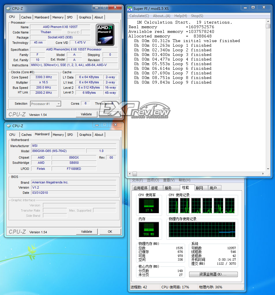Viewport: 275px width, 295px height.
Task: Click the Southbridge SB850 value
Action: pyautogui.click(x=74, y=163)
